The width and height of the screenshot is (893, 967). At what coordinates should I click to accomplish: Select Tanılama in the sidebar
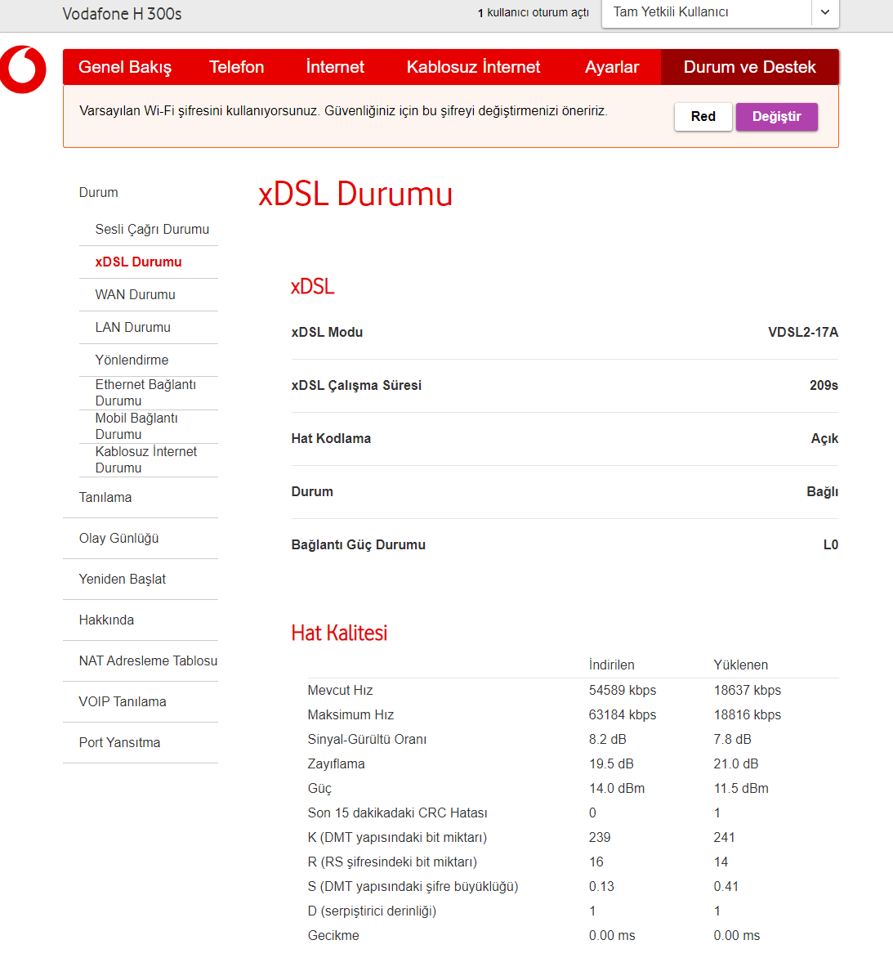click(x=105, y=497)
